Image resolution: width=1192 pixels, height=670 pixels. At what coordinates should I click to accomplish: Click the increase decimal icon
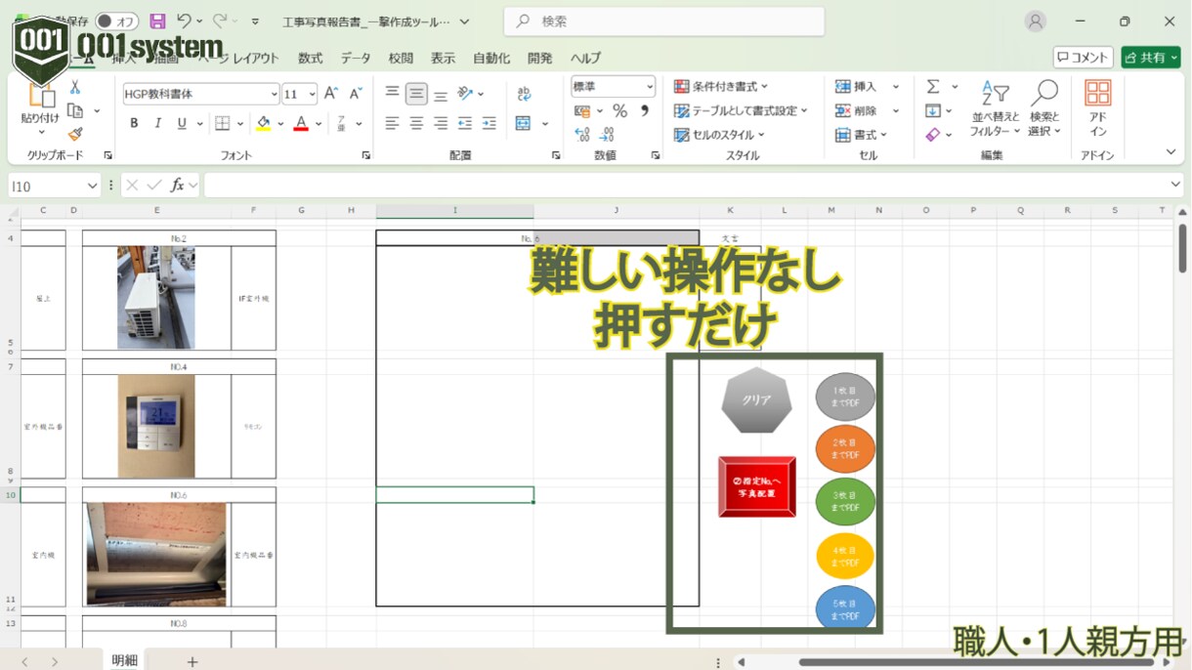(582, 135)
